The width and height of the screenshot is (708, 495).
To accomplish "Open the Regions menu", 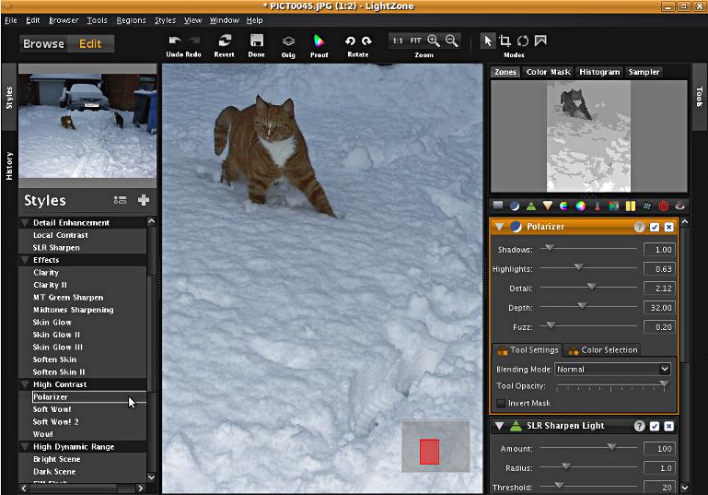I will 131,20.
